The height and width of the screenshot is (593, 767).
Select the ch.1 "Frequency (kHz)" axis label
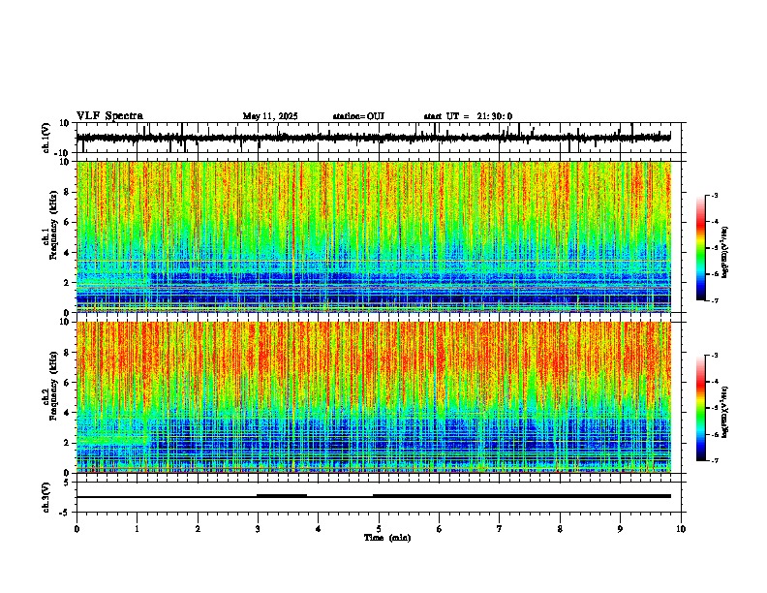pos(53,226)
